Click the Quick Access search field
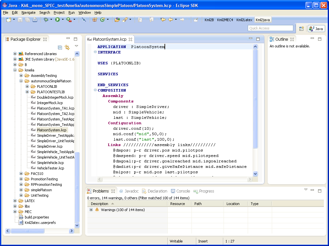Image resolution: width=329 pixels, height=246 pixels. click(271, 28)
